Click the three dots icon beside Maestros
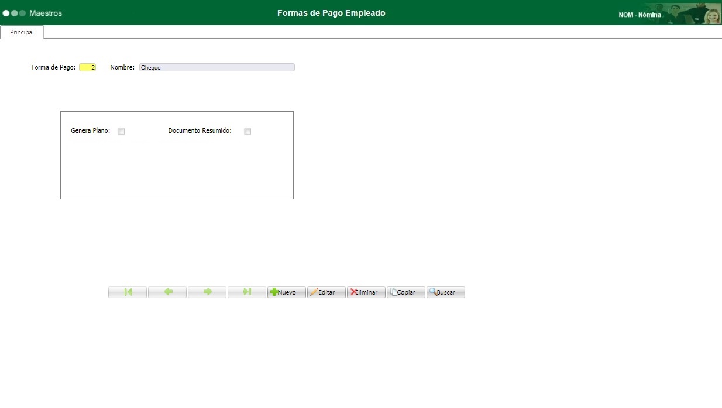 14,13
